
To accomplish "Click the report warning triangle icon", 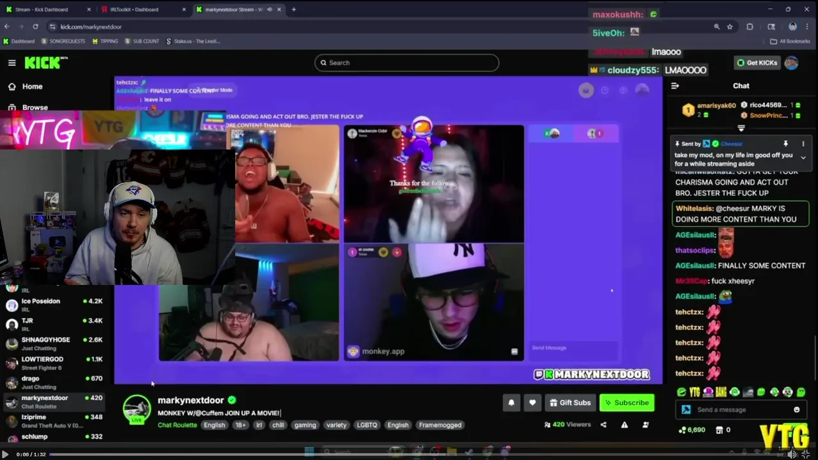I will click(x=624, y=425).
